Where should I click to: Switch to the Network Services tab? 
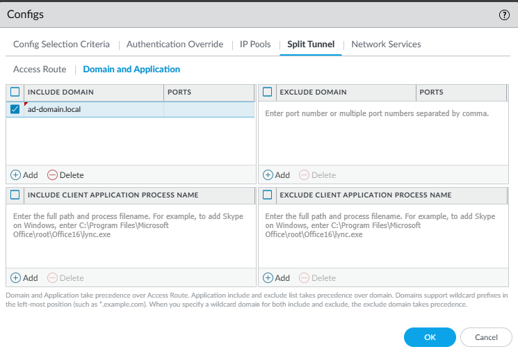click(x=386, y=44)
